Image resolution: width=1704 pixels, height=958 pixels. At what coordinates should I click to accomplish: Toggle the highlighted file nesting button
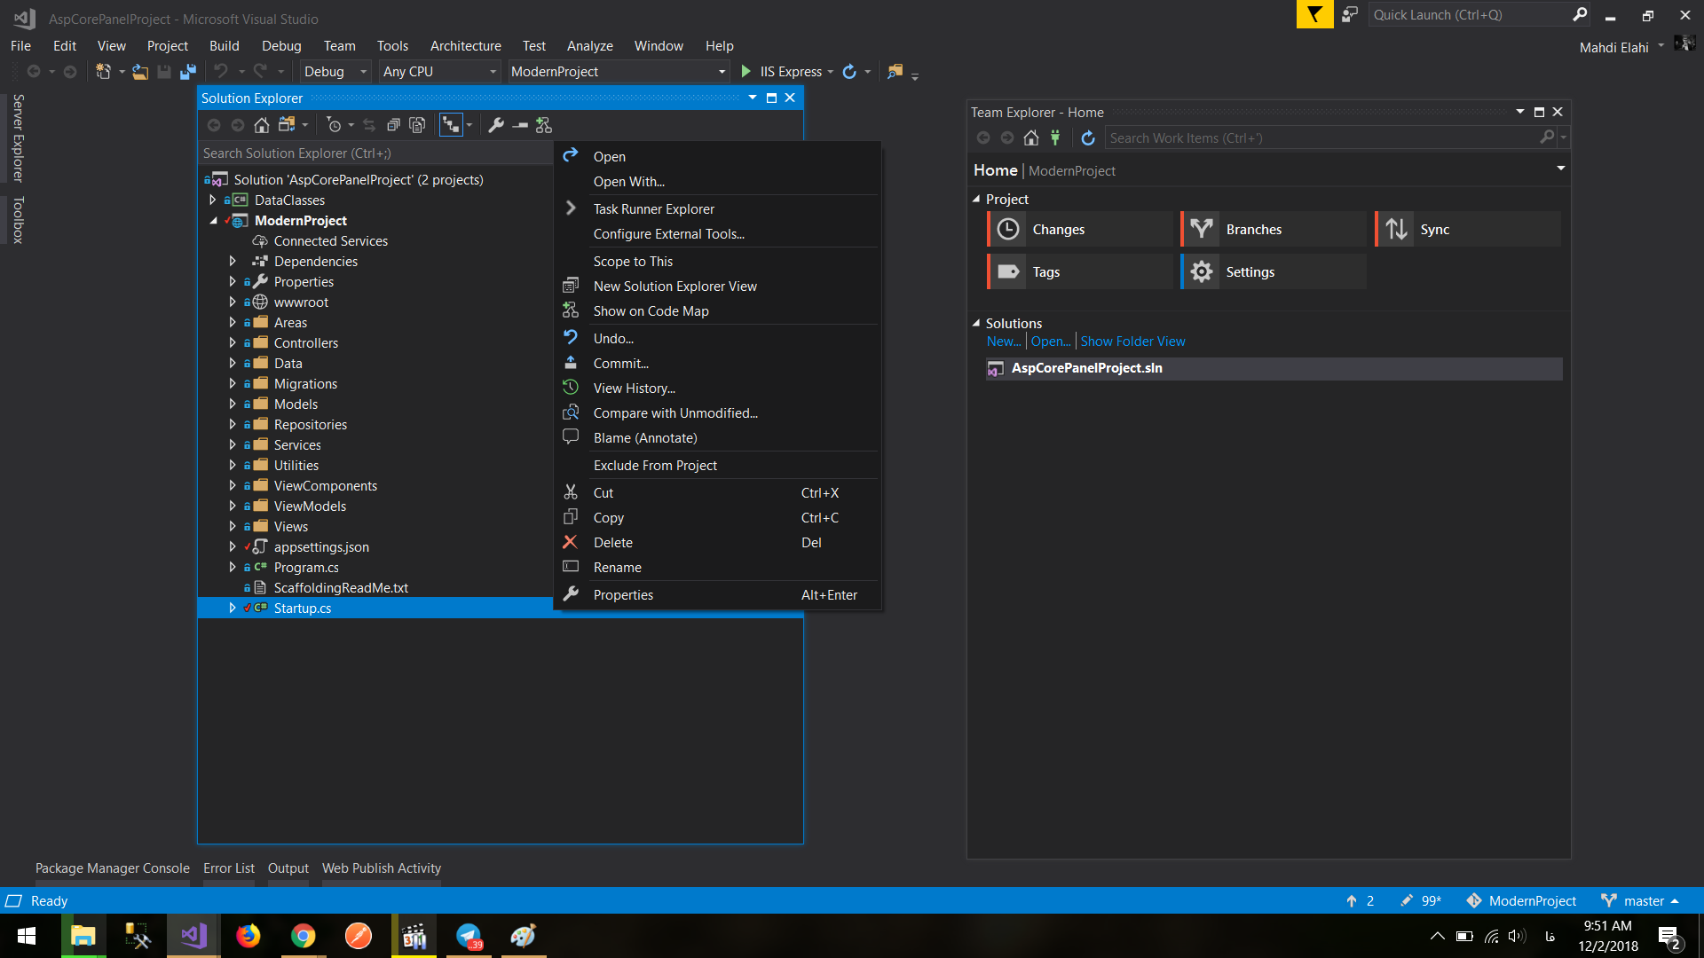tap(452, 125)
